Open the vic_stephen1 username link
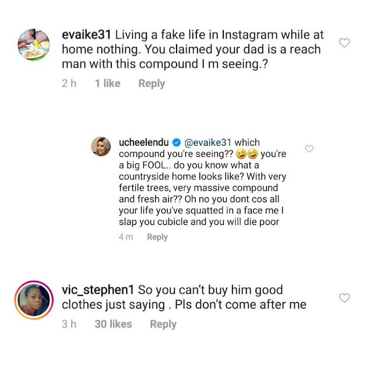Screen dimensions: 373x373 coord(98,290)
